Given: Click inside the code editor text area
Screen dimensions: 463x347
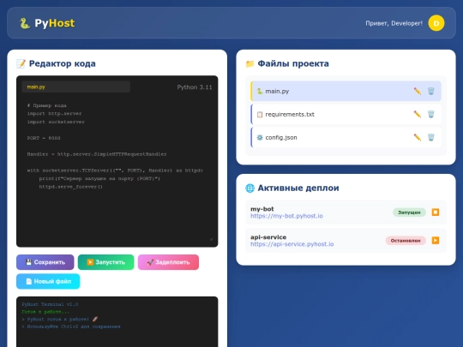Looking at the screenshot, I should coord(117,170).
